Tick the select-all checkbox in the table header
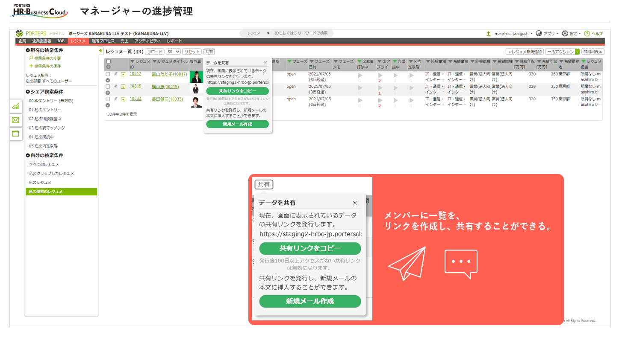This screenshot has width=619, height=346. click(x=108, y=61)
